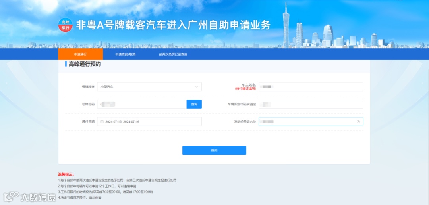Image resolution: width=429 pixels, height=205 pixels.
Task: Click tip 1 about 前两次违反本通告规定 免予处罚
Action: (117, 180)
